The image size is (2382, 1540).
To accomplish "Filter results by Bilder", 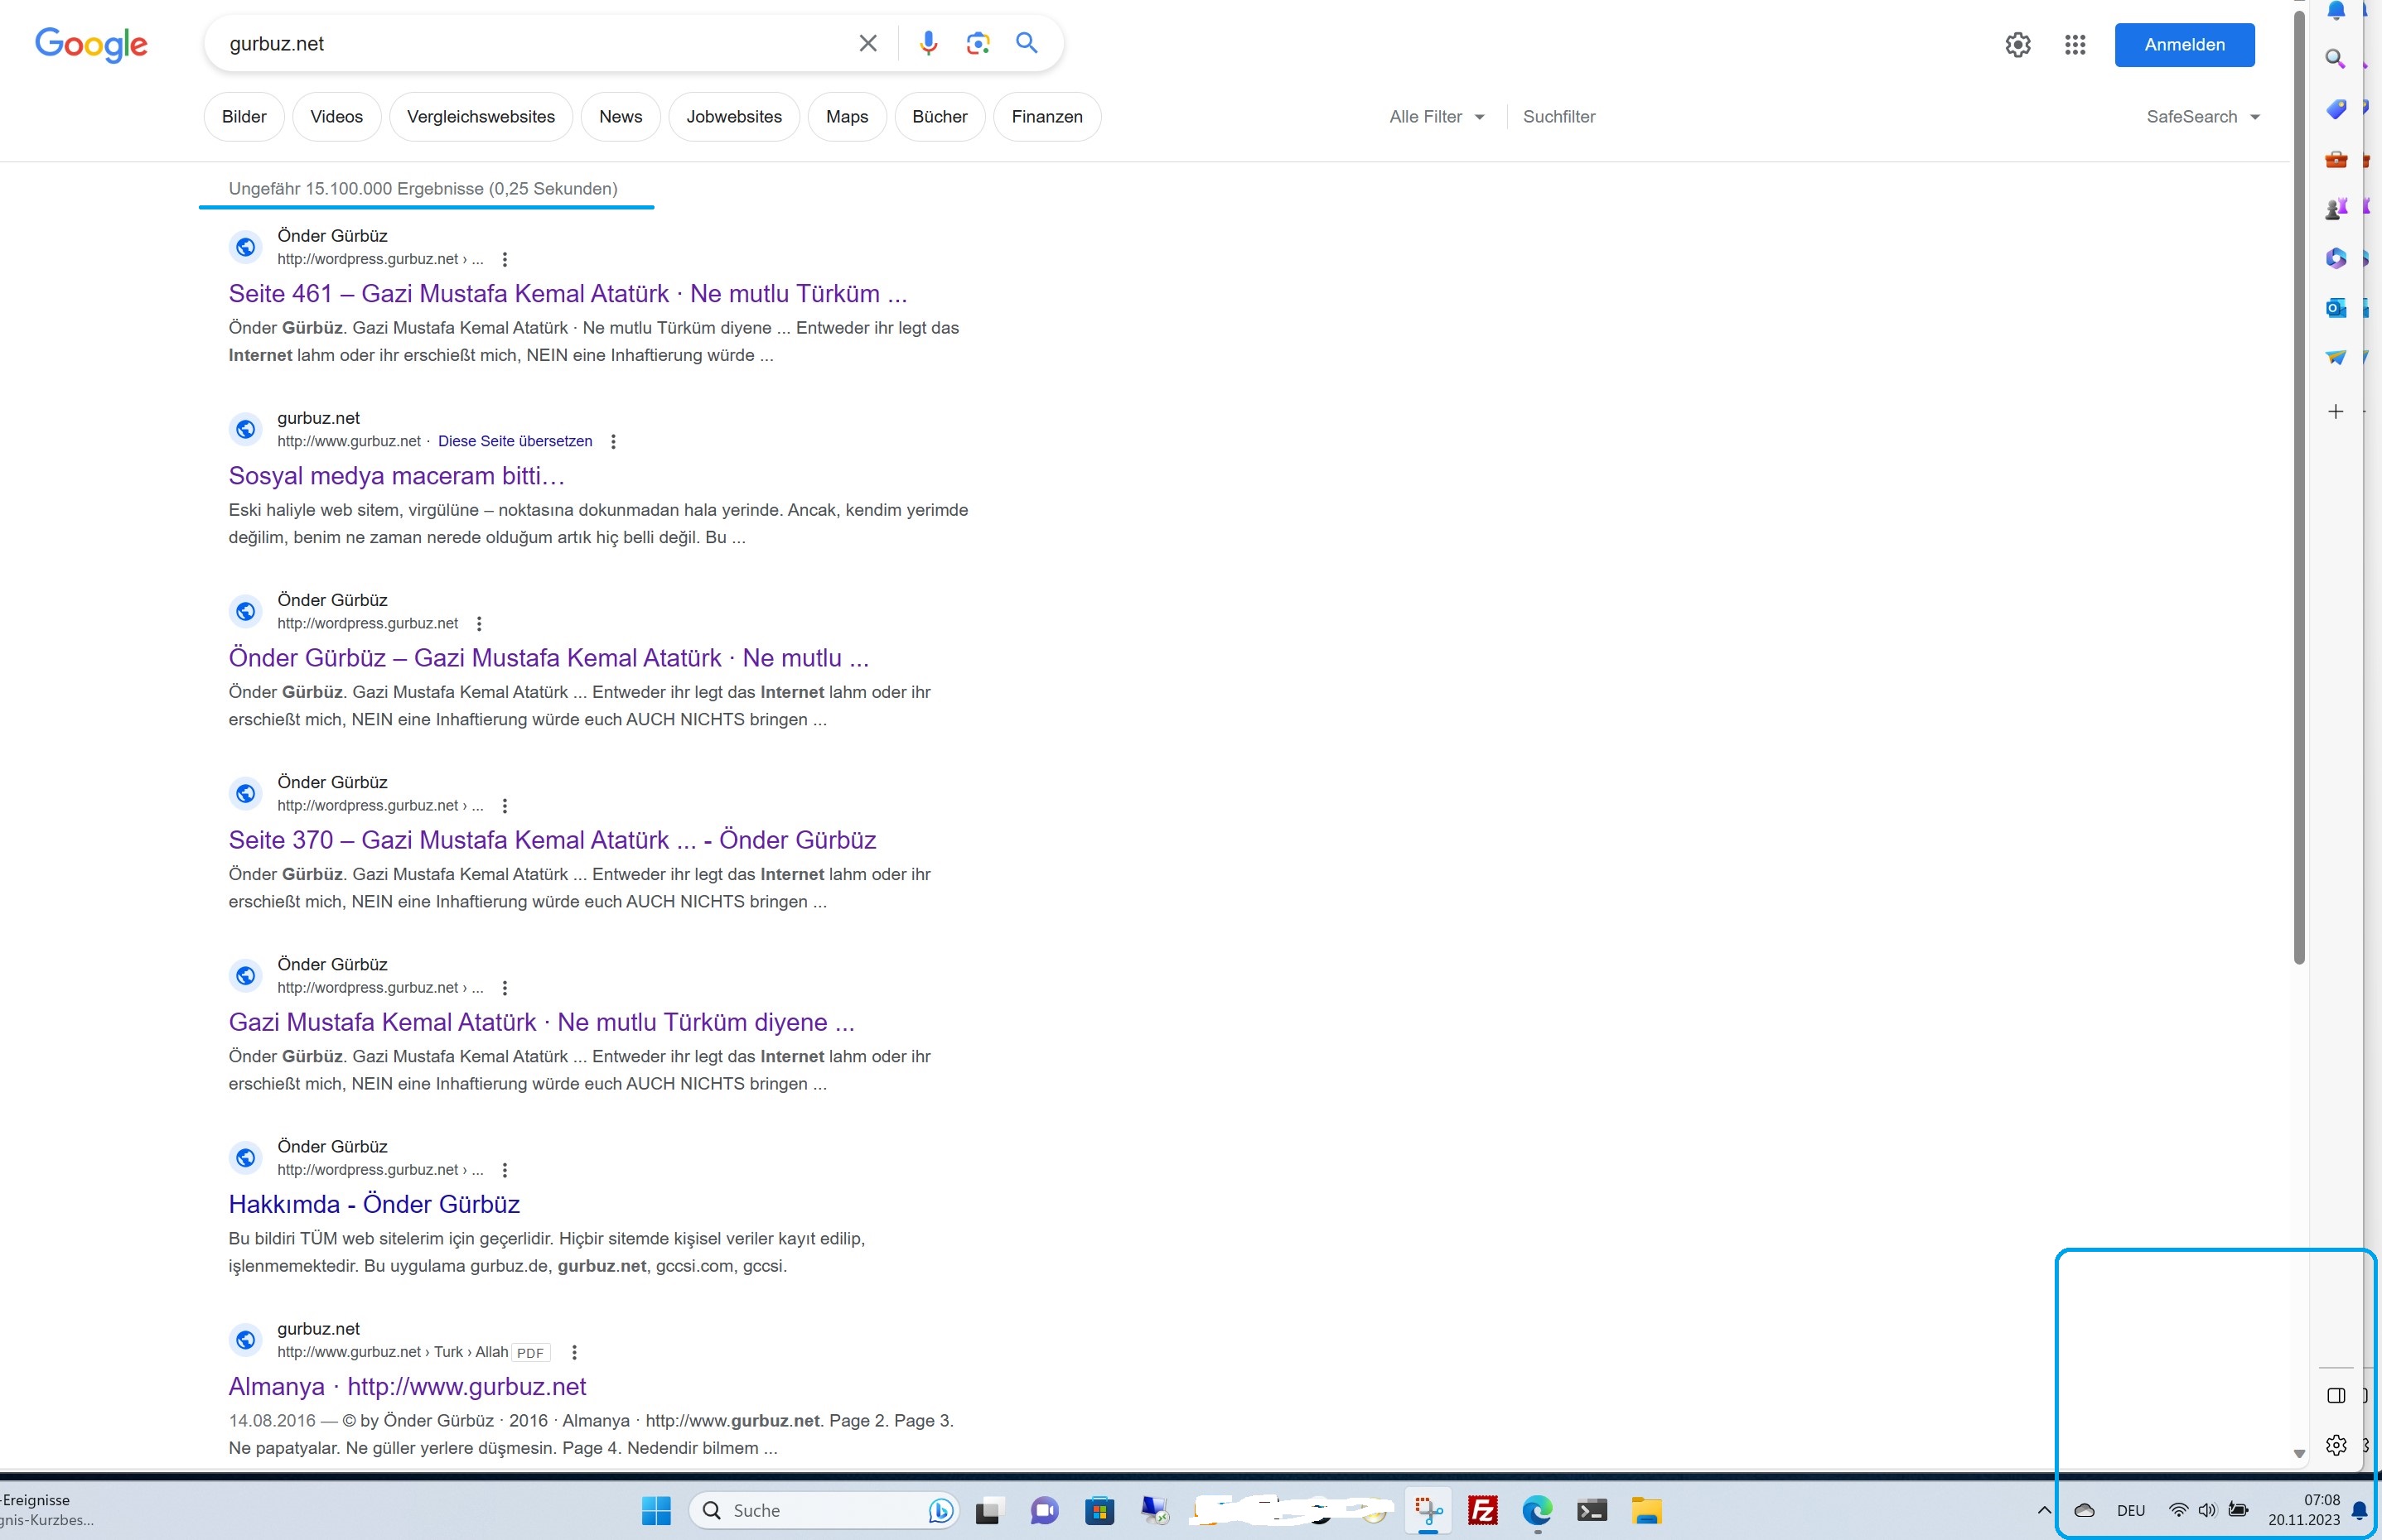I will 244,117.
